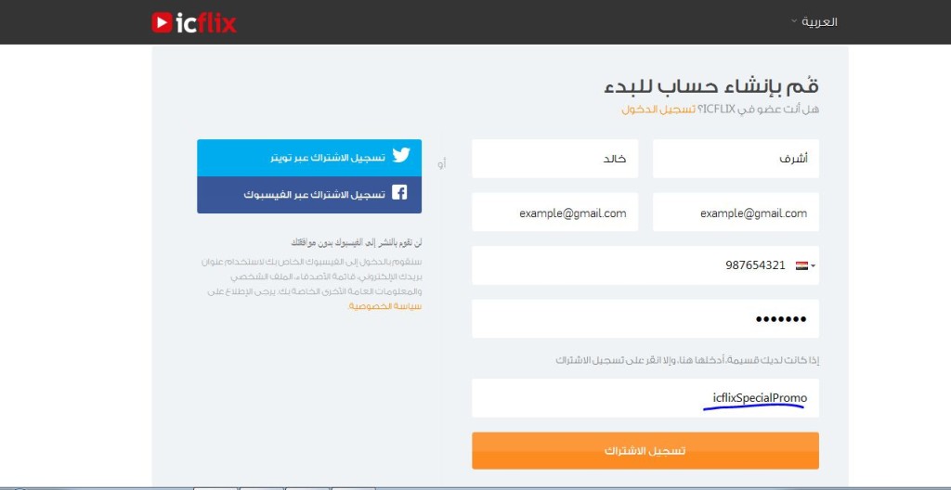
Task: Focus the last name field containing خالد
Action: coord(554,159)
